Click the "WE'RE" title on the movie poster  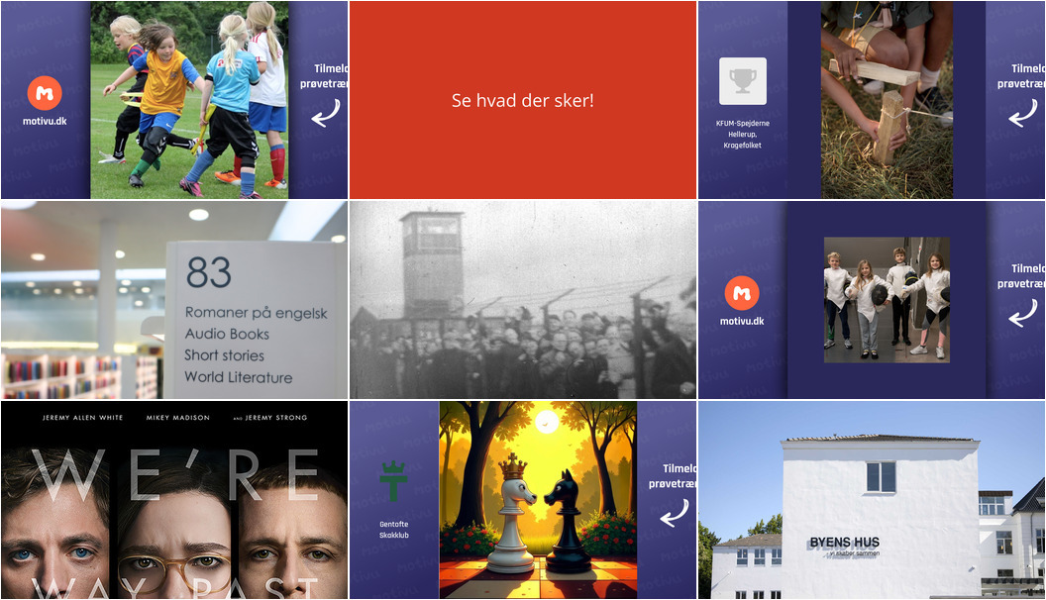(174, 475)
